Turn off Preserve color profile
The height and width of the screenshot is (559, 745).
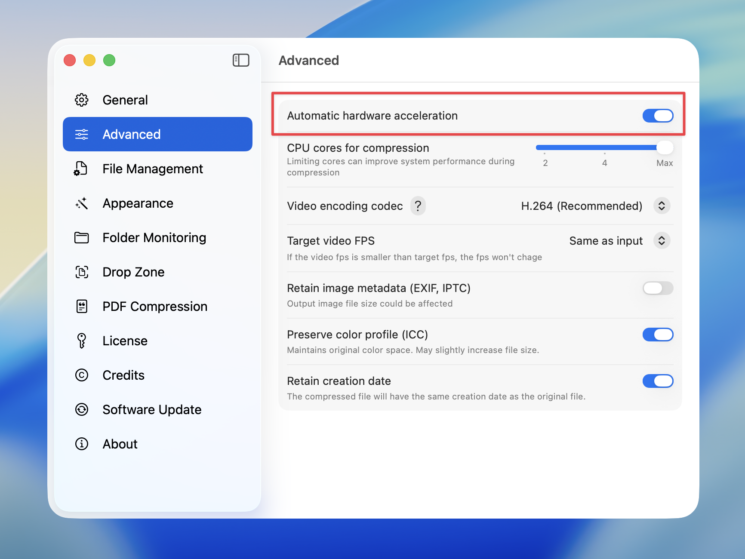click(x=658, y=335)
